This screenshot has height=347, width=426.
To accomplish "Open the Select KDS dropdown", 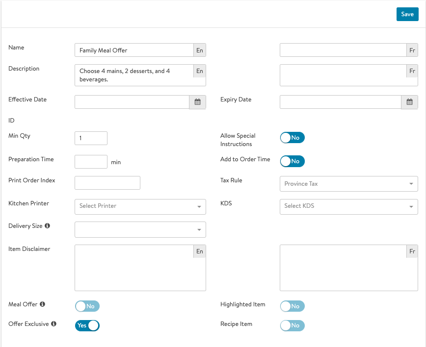I will tap(348, 206).
